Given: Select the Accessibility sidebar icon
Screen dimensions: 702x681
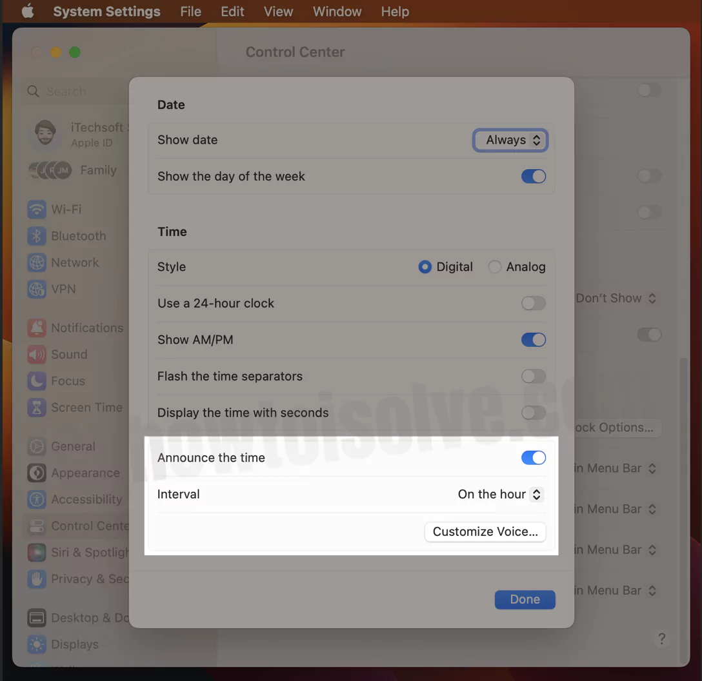Looking at the screenshot, I should [x=37, y=499].
